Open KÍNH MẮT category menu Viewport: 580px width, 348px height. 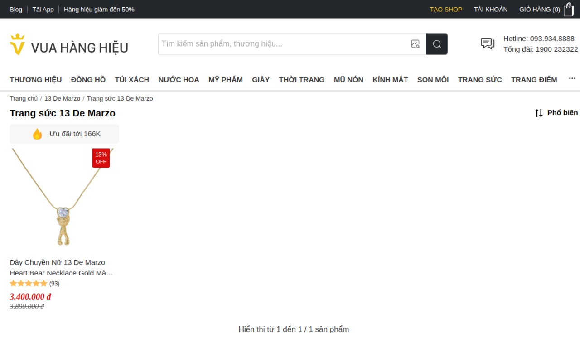pos(390,80)
